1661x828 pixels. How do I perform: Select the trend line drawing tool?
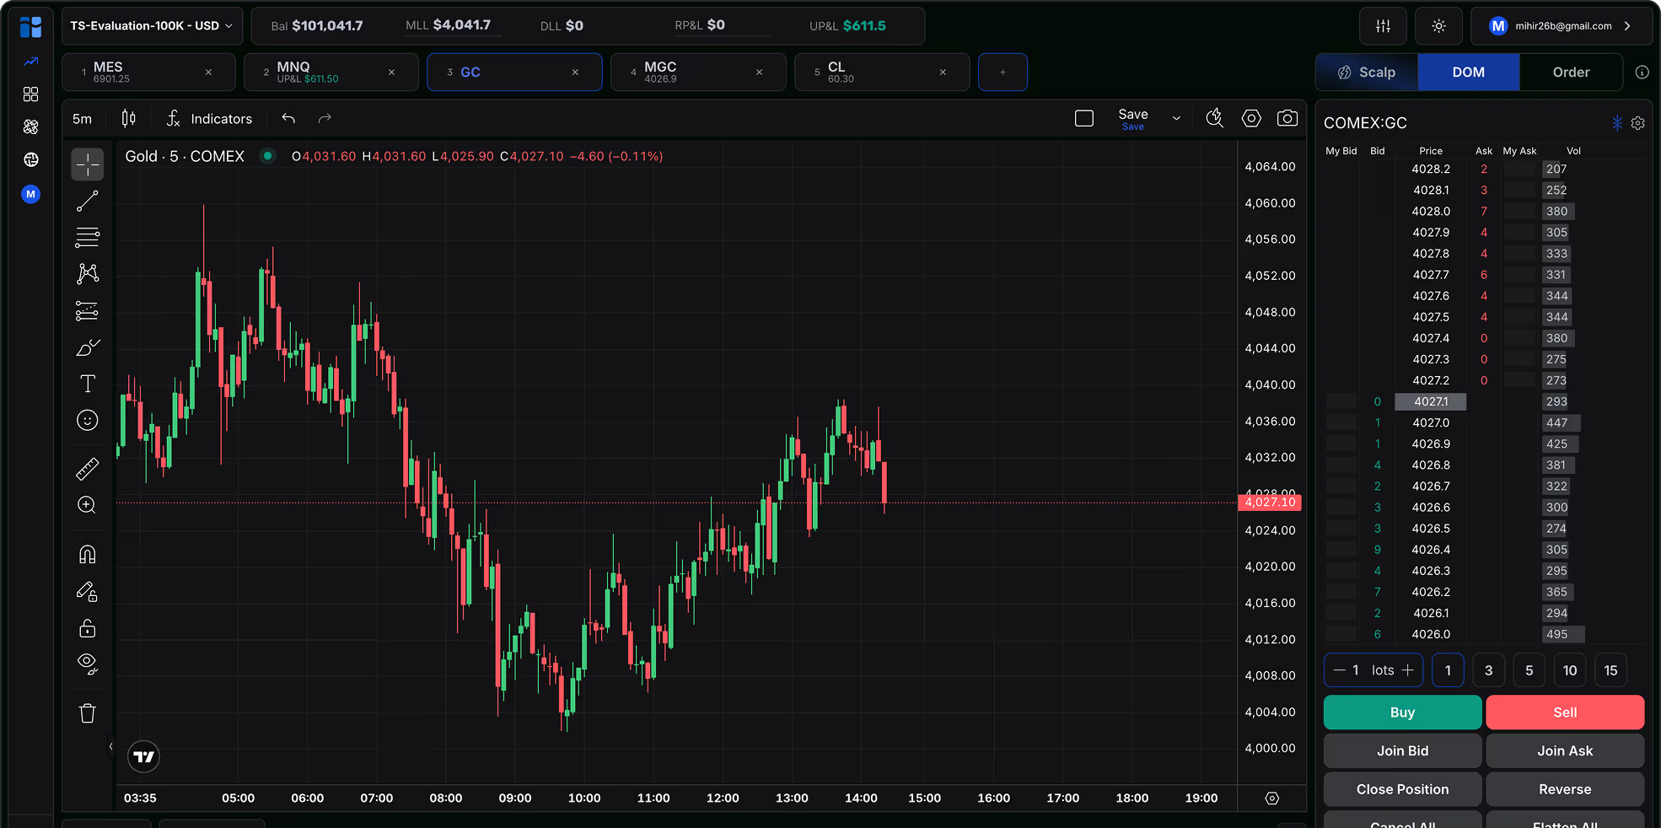click(88, 201)
